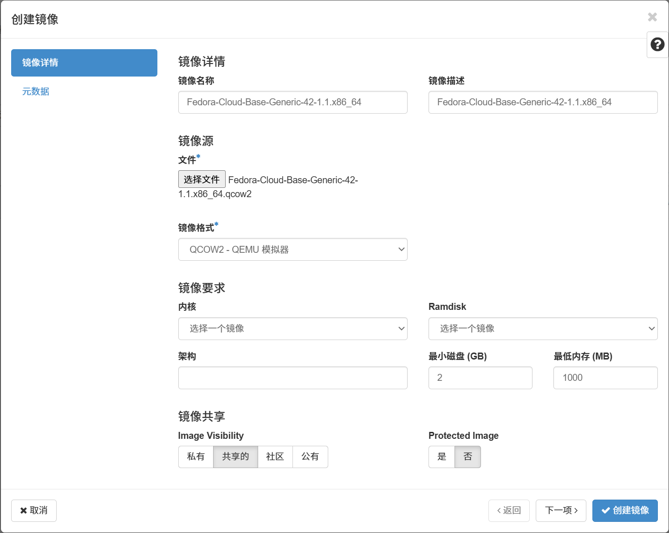The image size is (669, 533).
Task: Click the 镜像名称 input field
Action: (292, 102)
